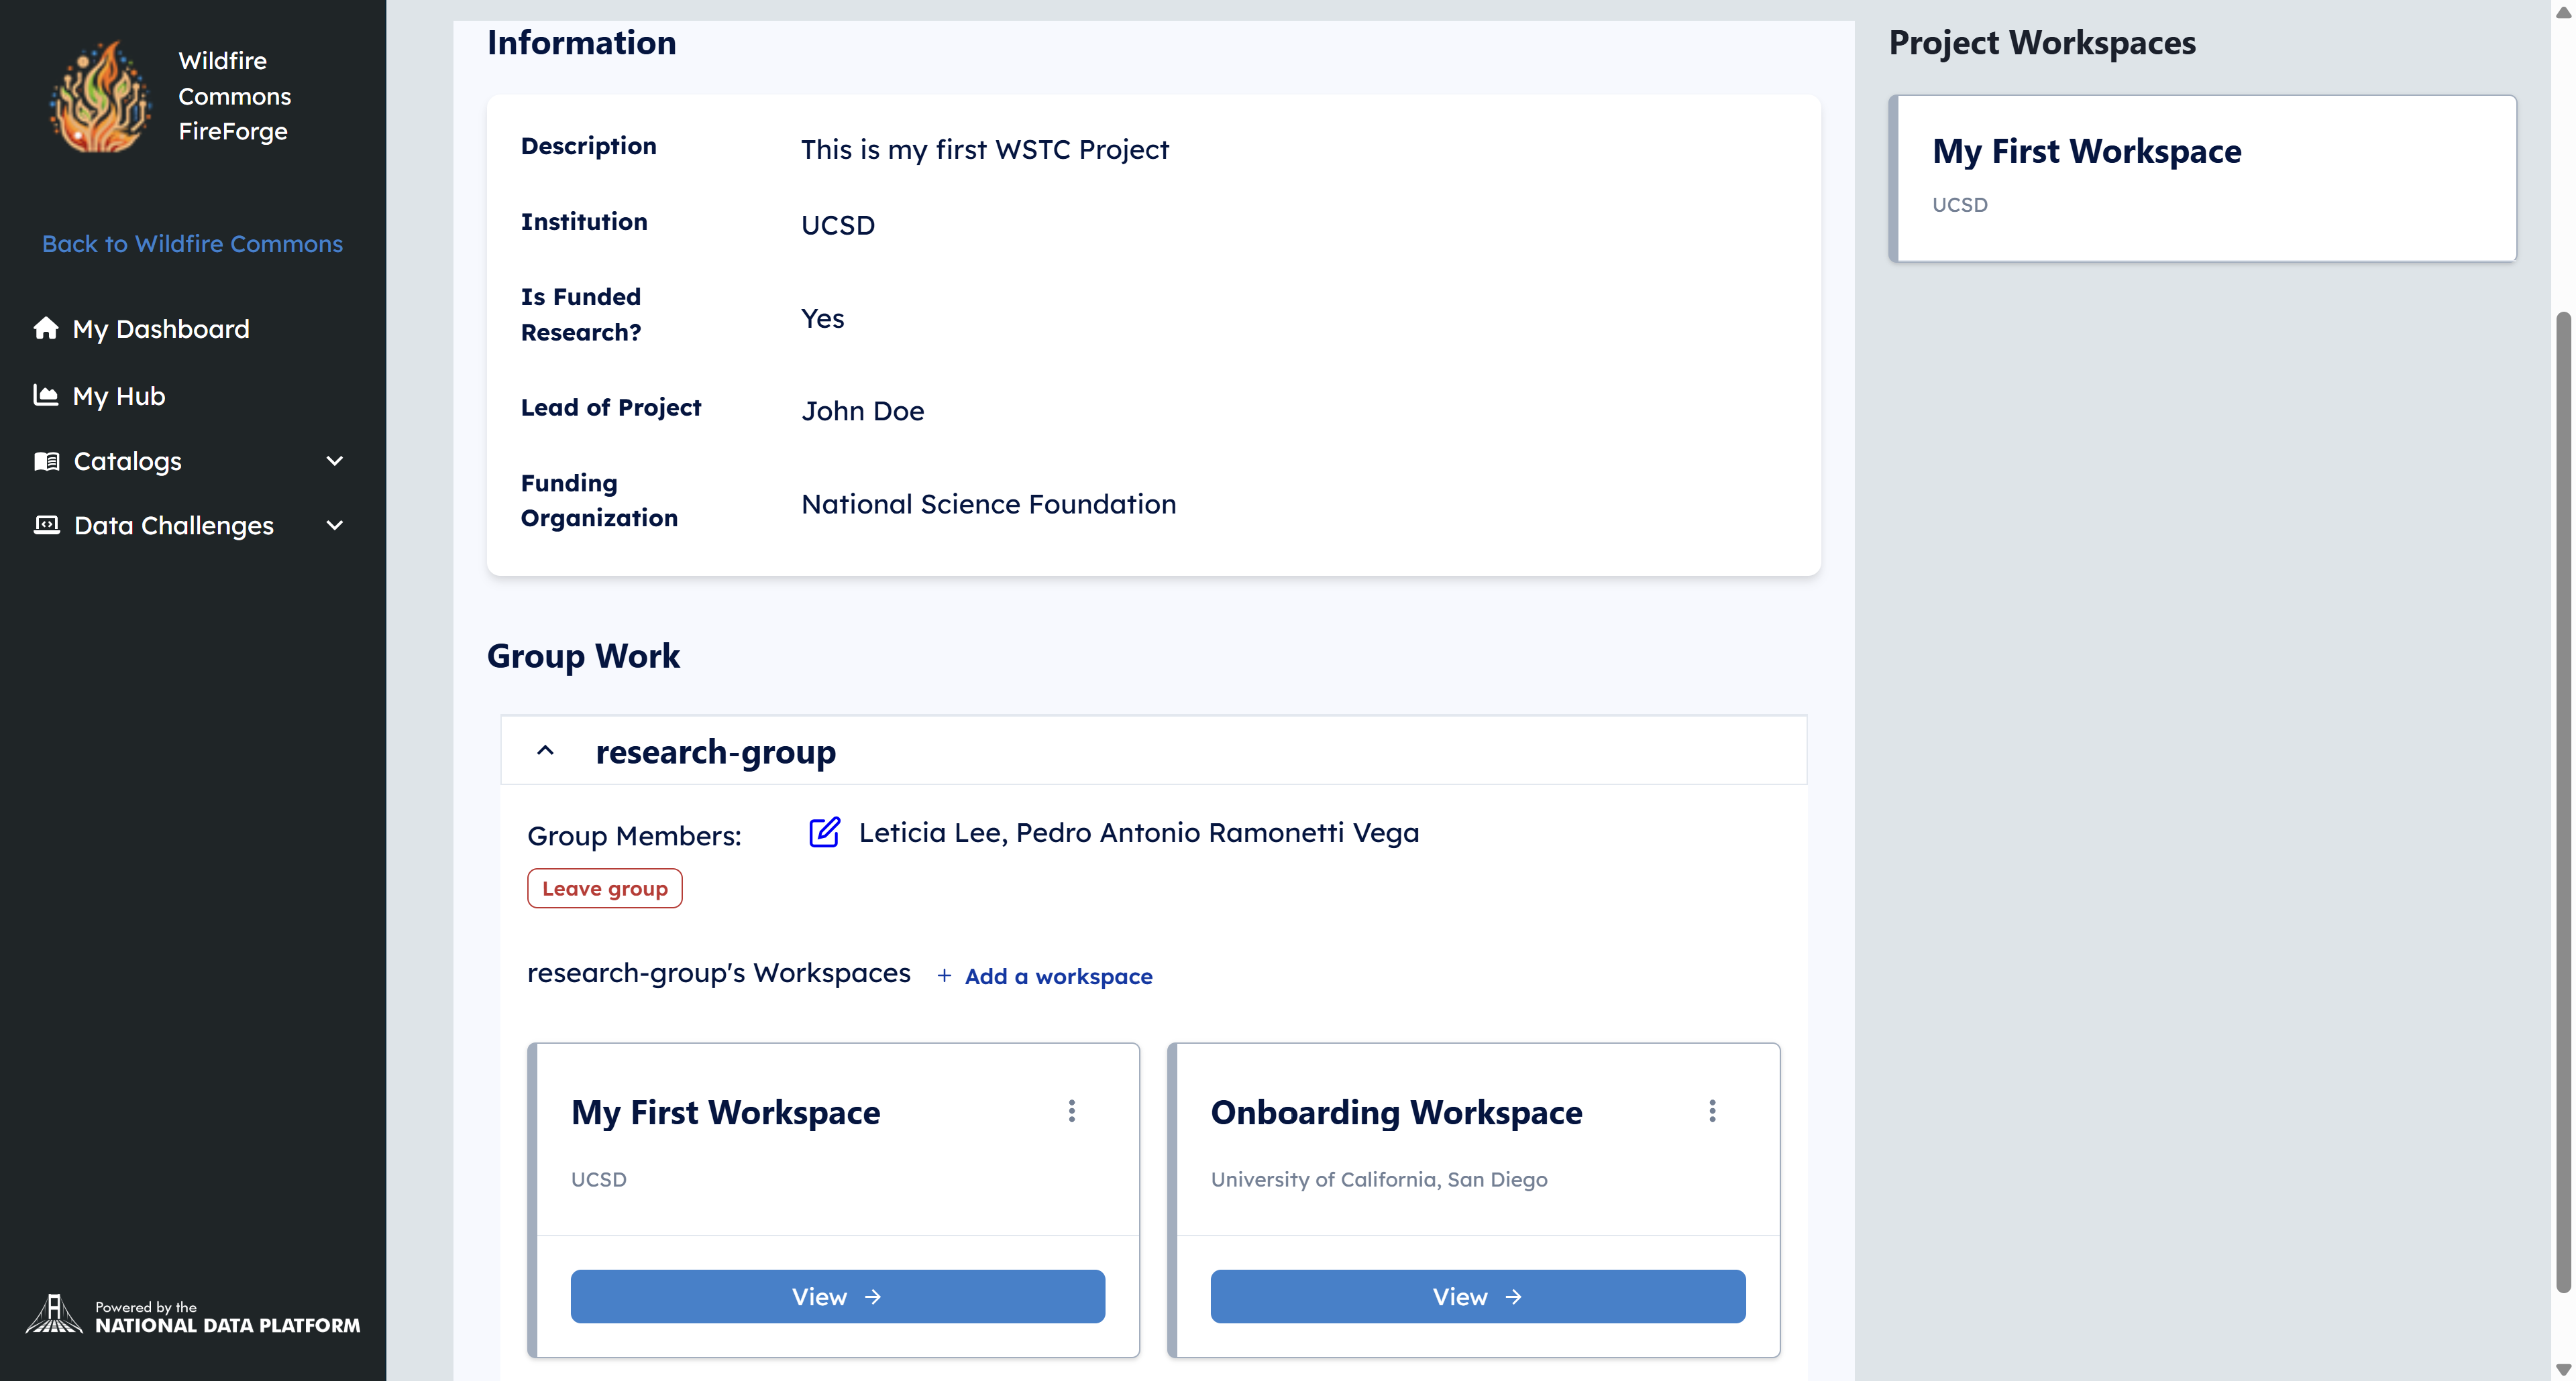Collapse the research-group section
The height and width of the screenshot is (1381, 2576).
[x=545, y=750]
